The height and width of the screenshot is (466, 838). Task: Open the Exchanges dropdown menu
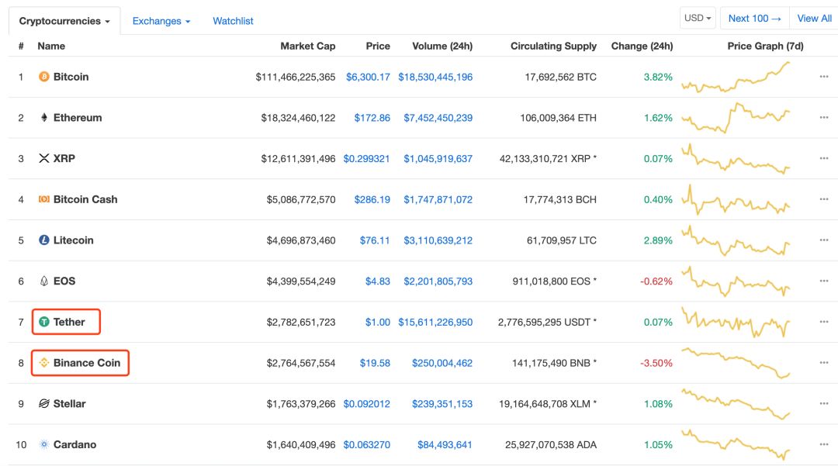161,21
